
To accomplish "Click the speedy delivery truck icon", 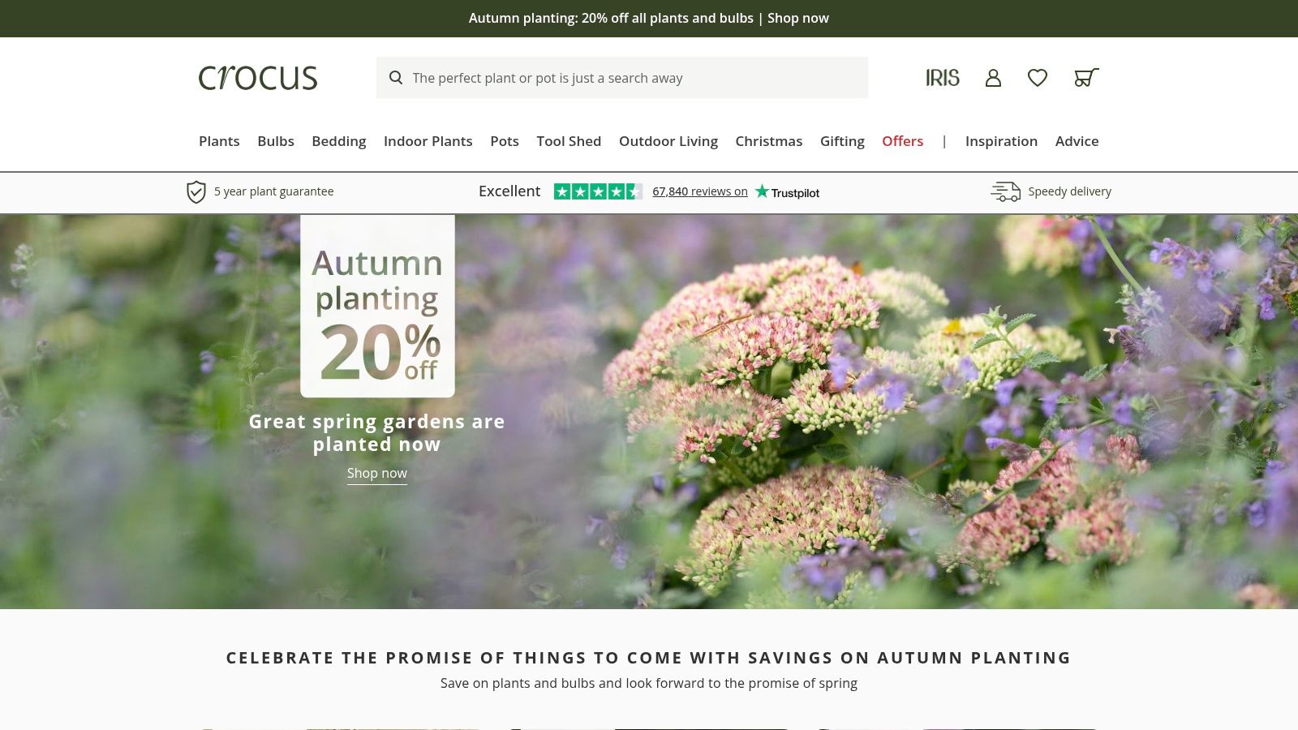I will [x=1006, y=191].
